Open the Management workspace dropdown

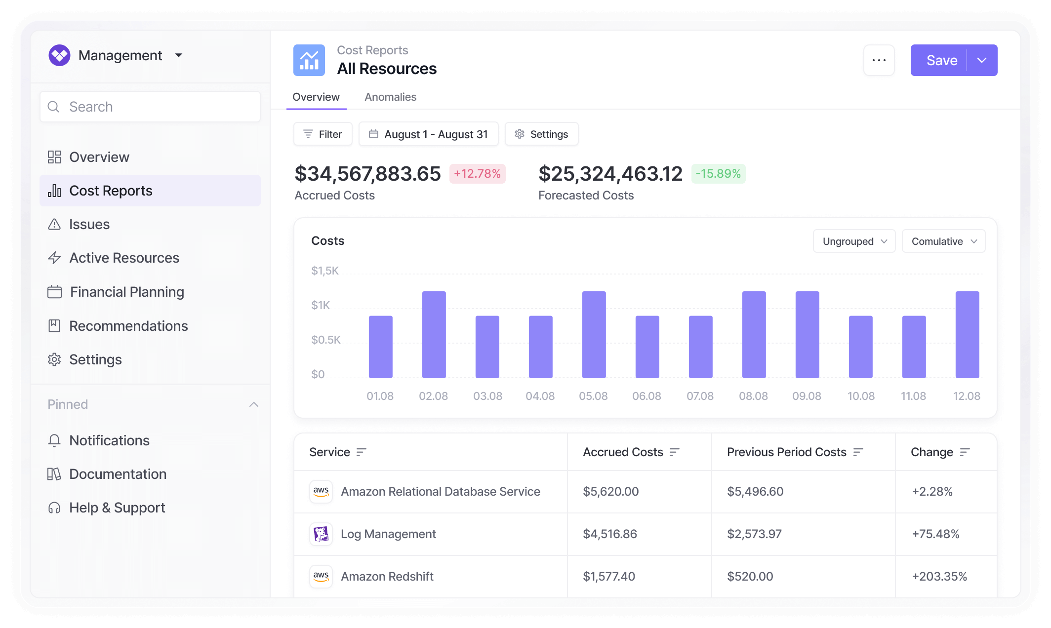pyautogui.click(x=179, y=55)
